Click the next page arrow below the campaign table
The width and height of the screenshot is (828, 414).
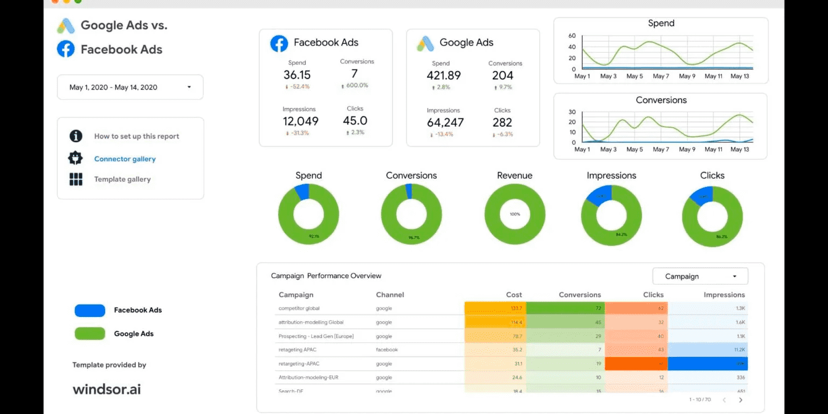point(742,400)
